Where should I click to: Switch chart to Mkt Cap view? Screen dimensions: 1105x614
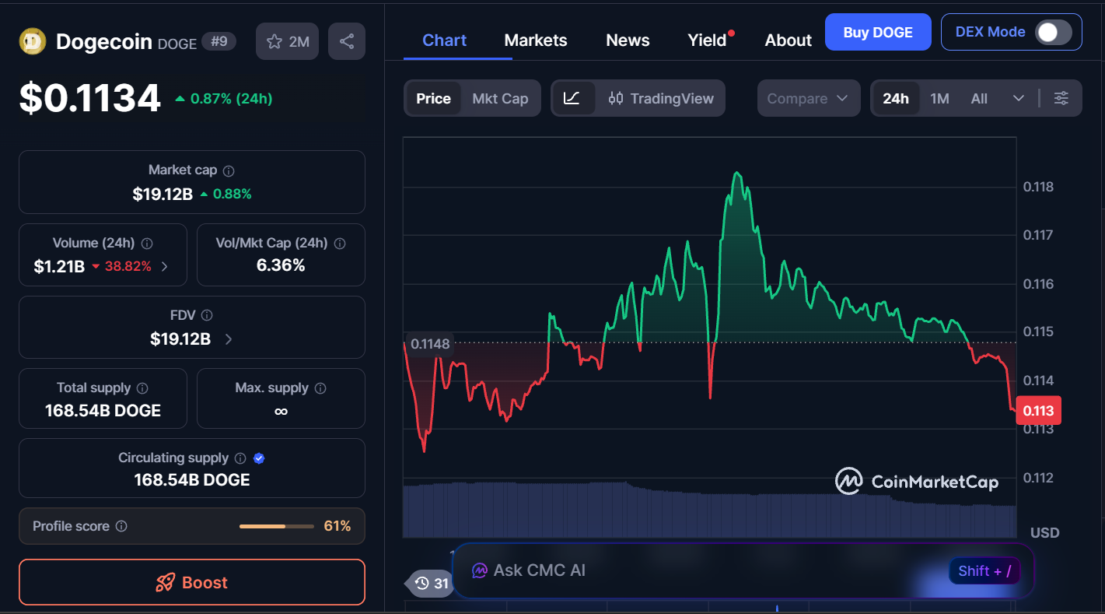pos(500,98)
